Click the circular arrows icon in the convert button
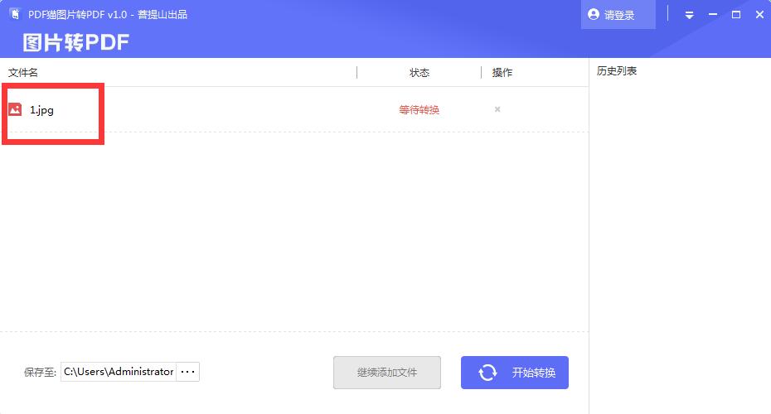Viewport: 771px width, 414px height. tap(487, 373)
